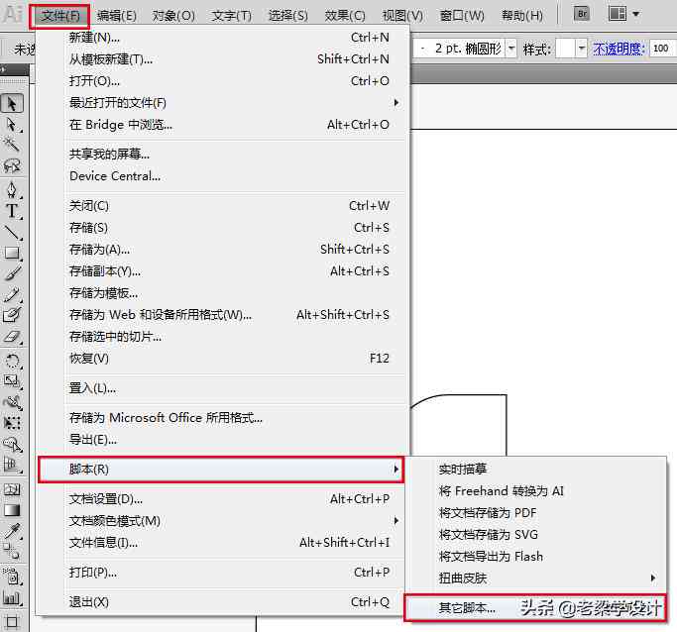This screenshot has height=632, width=677.
Task: Select the Paintbrush tool
Action: coord(12,273)
